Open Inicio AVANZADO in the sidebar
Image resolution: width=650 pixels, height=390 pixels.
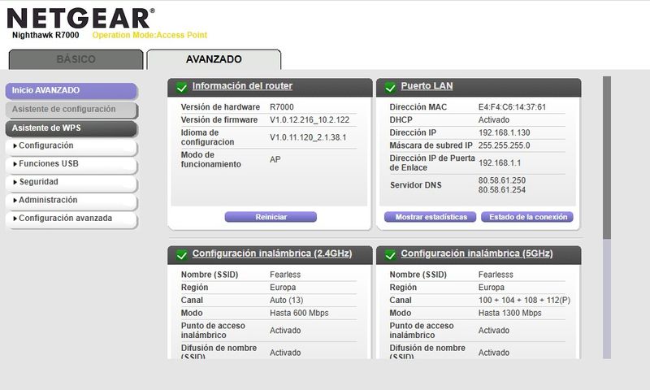coord(71,90)
